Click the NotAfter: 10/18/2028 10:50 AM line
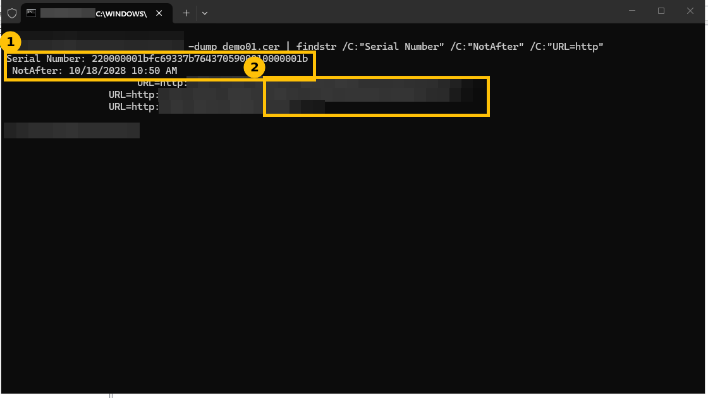The height and width of the screenshot is (398, 708). 94,71
